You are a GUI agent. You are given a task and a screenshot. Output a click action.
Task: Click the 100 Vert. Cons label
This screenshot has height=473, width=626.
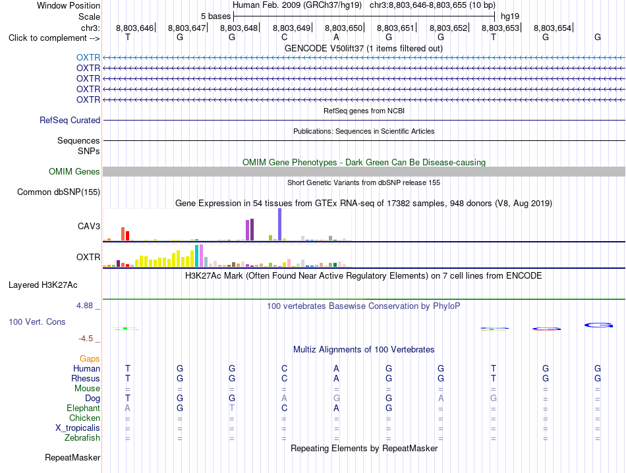pos(37,321)
